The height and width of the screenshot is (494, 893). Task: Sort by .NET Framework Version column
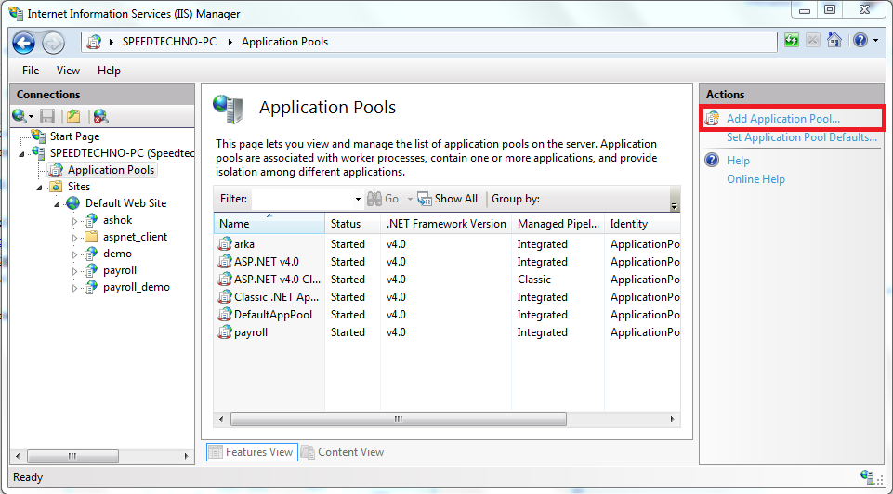pos(446,224)
